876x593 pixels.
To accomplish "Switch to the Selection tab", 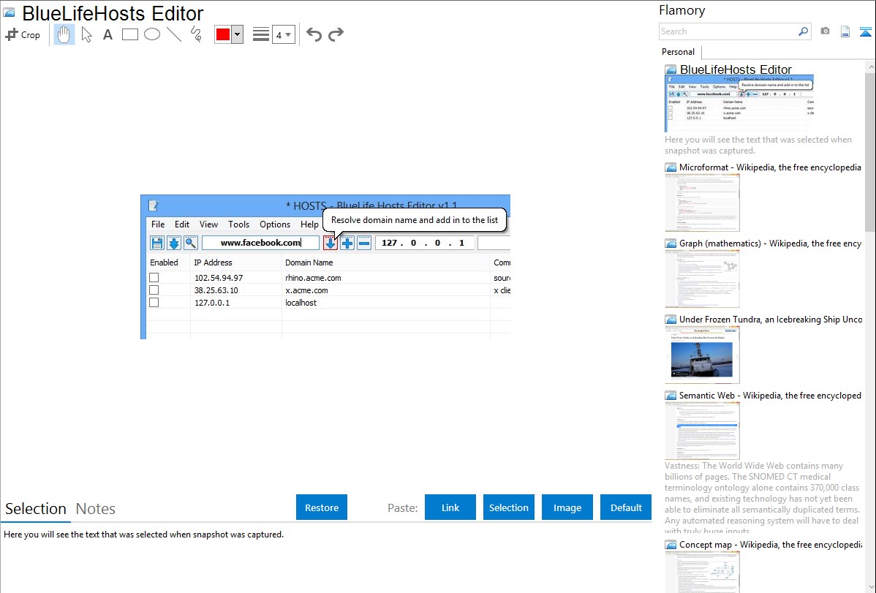I will [36, 509].
